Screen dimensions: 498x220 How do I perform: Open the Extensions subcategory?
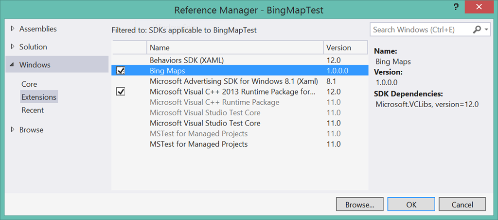point(39,97)
